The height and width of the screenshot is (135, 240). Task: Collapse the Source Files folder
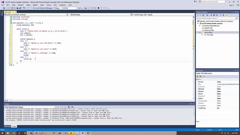point(200,33)
